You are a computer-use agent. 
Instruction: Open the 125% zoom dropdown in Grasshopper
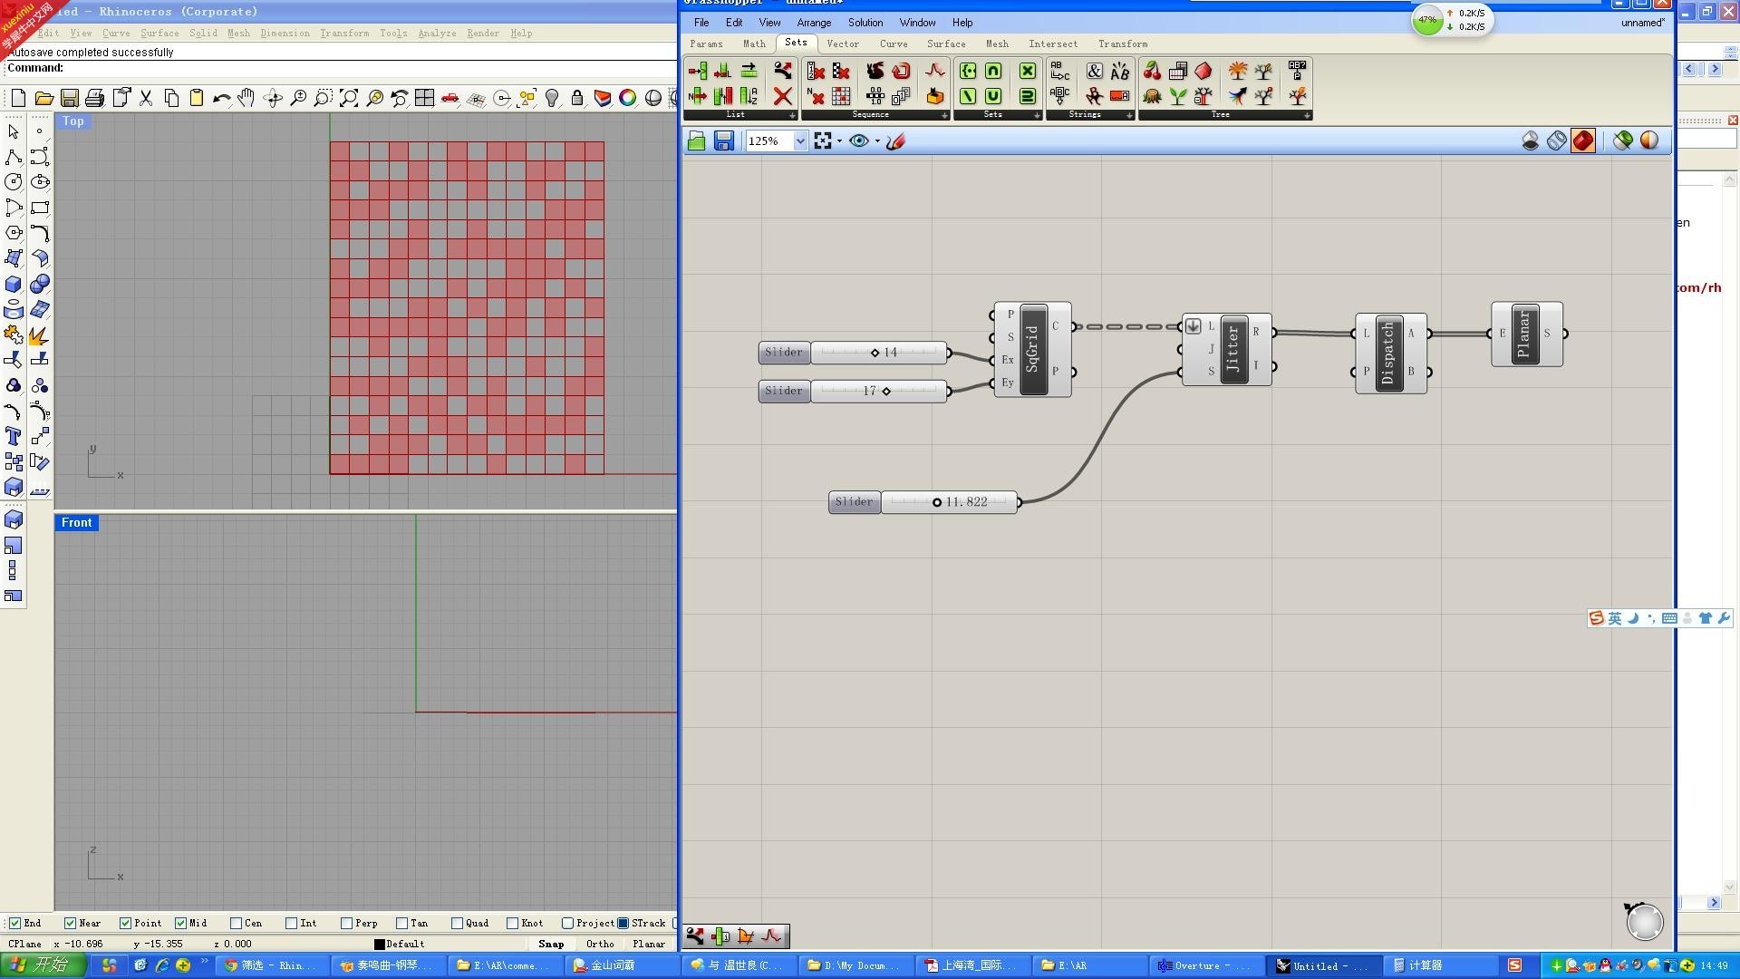799,141
